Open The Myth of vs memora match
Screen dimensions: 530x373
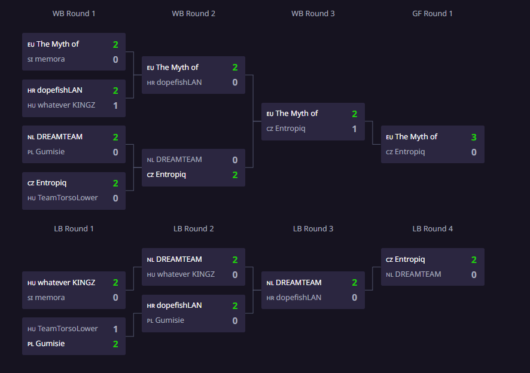(x=74, y=51)
